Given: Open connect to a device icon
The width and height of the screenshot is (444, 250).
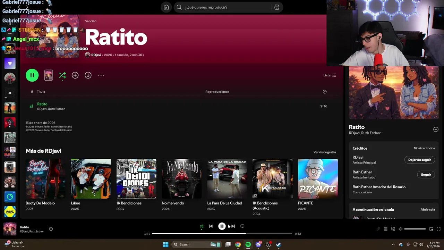Looking at the screenshot, I should point(393,229).
